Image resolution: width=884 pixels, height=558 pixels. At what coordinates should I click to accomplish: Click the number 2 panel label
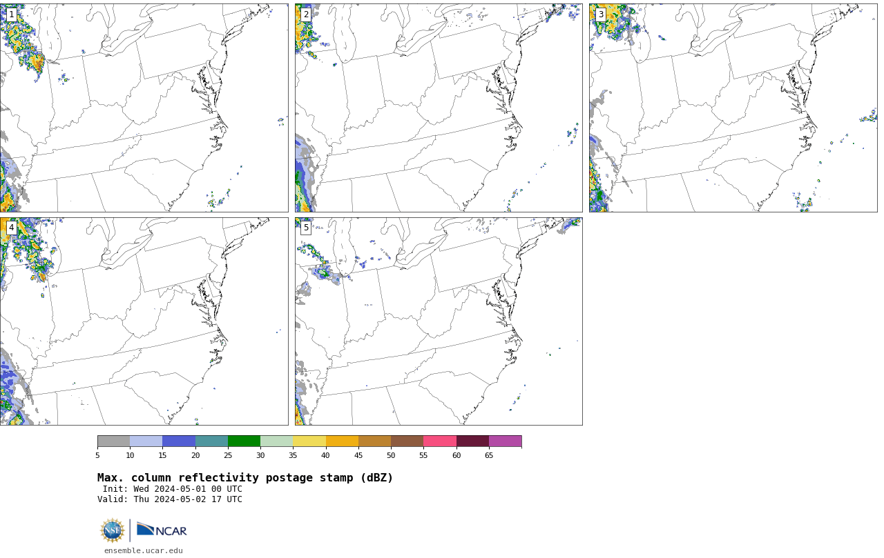coord(306,14)
